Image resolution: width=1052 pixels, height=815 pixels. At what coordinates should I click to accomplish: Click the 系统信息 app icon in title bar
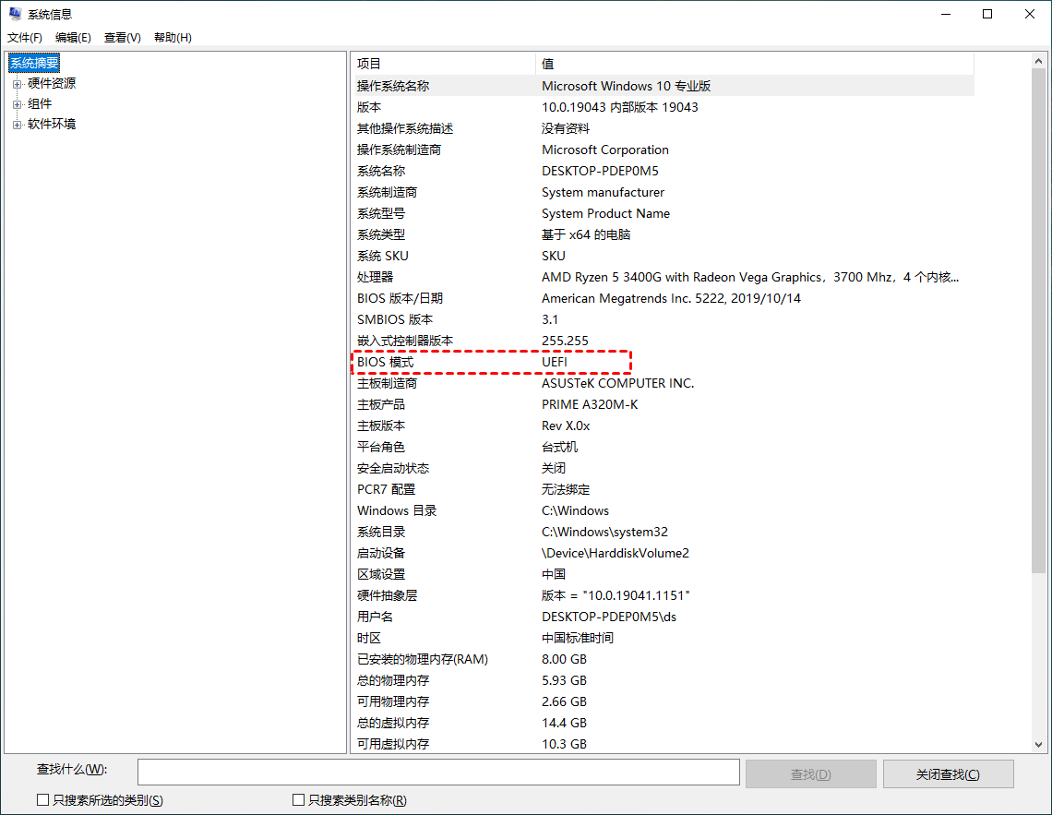15,14
